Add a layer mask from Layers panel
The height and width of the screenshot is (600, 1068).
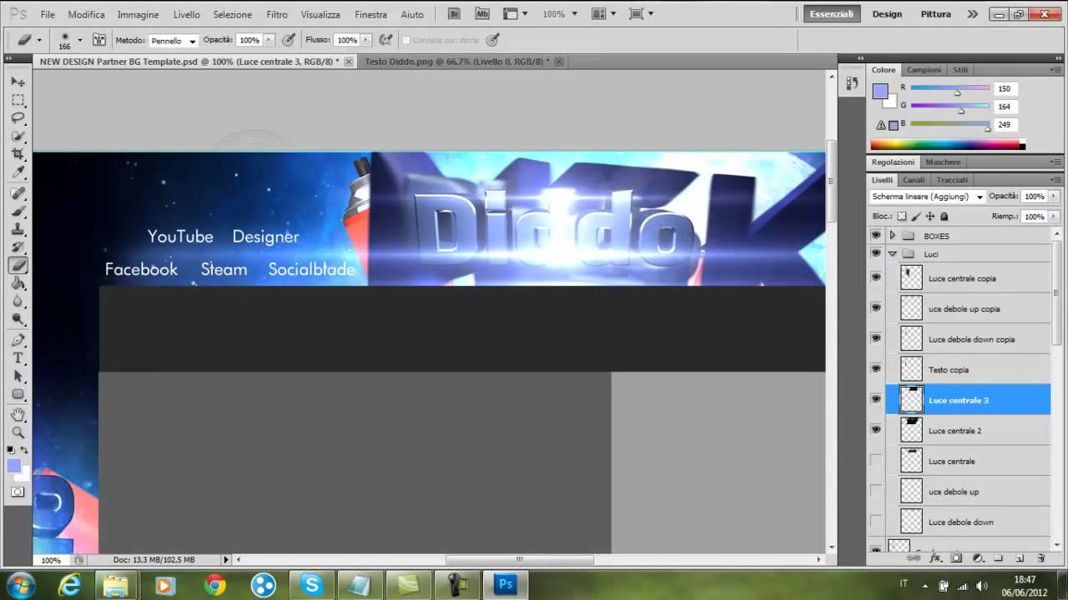956,558
